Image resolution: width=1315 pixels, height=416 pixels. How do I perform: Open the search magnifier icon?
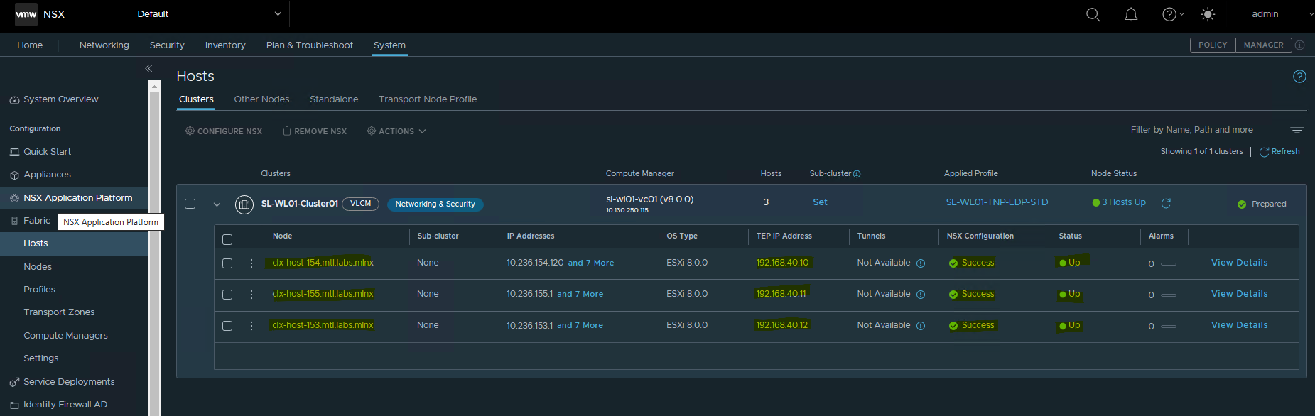point(1093,14)
